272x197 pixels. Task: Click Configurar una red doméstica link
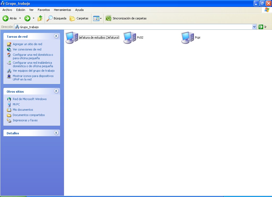click(x=33, y=56)
